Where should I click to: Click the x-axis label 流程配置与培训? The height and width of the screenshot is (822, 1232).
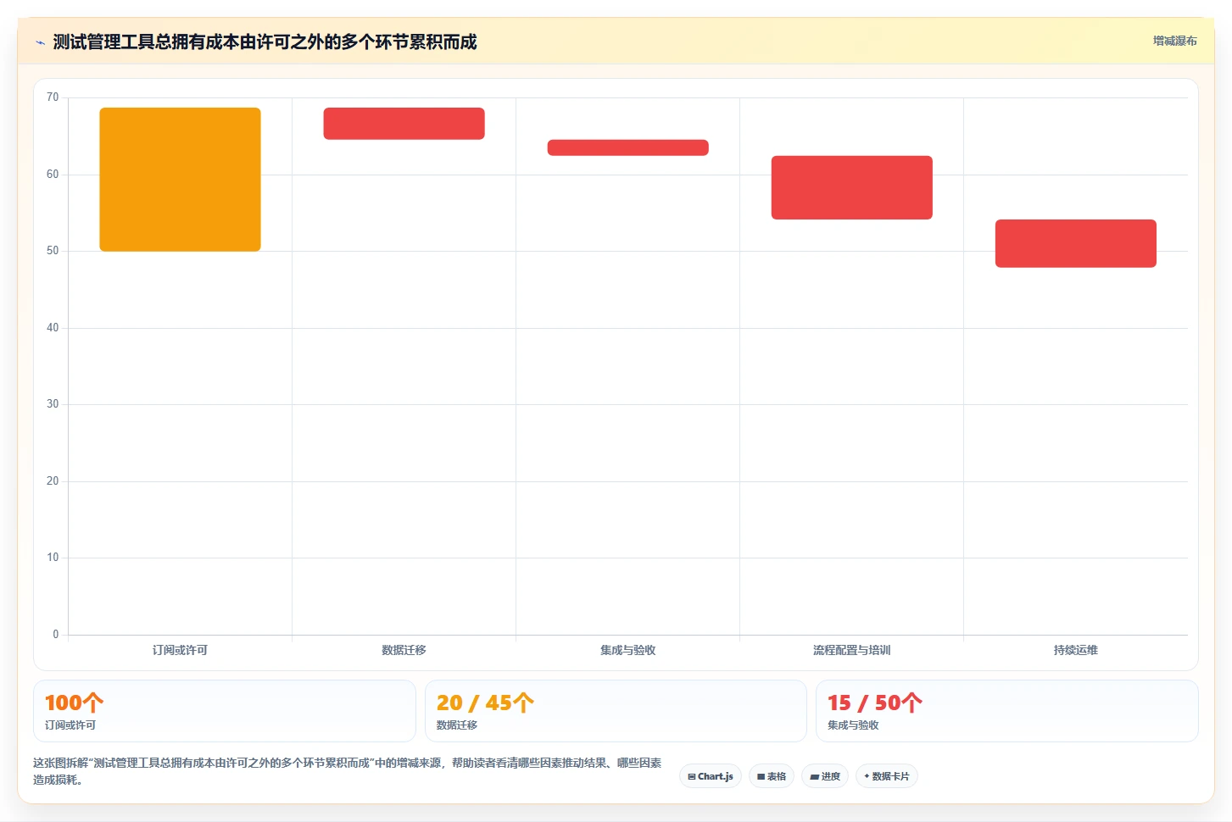pyautogui.click(x=851, y=650)
